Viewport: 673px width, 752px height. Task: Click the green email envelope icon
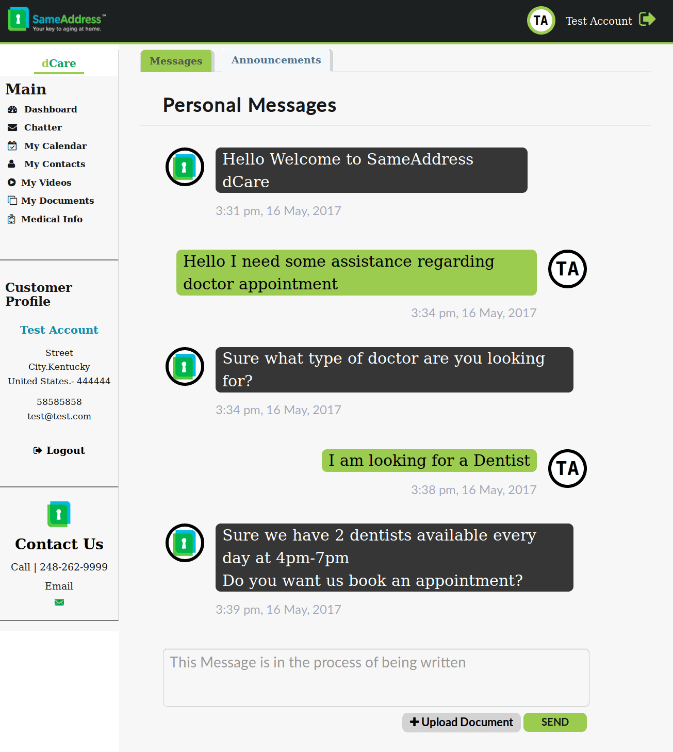click(x=59, y=602)
